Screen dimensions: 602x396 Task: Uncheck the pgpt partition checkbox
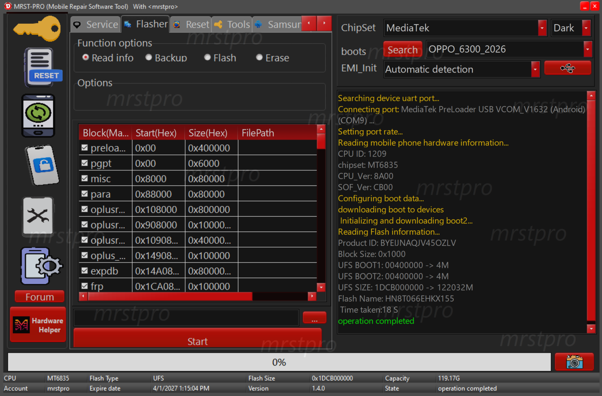tap(85, 163)
